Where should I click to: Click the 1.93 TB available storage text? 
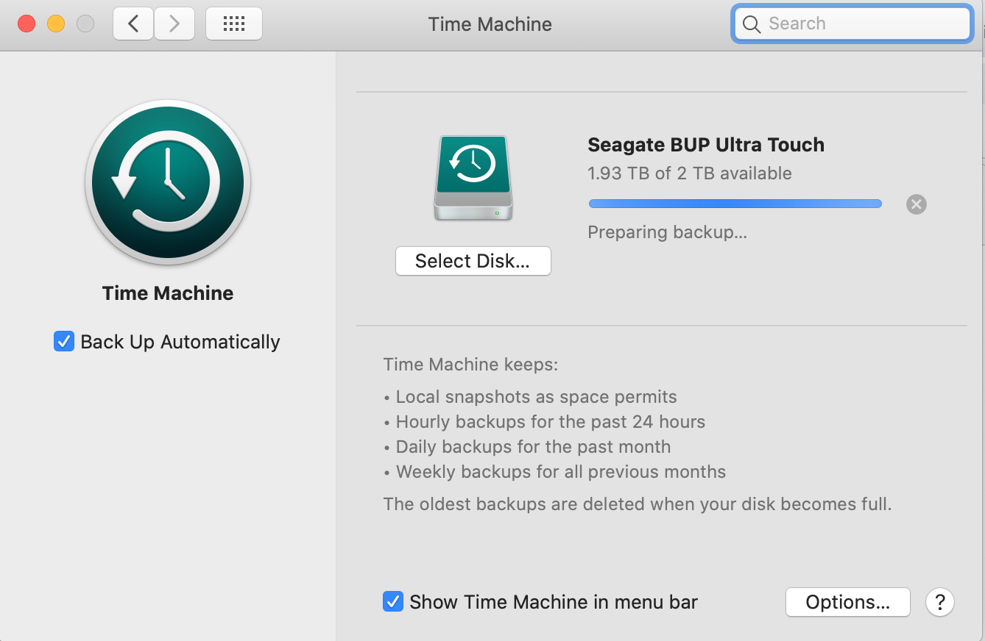click(689, 173)
